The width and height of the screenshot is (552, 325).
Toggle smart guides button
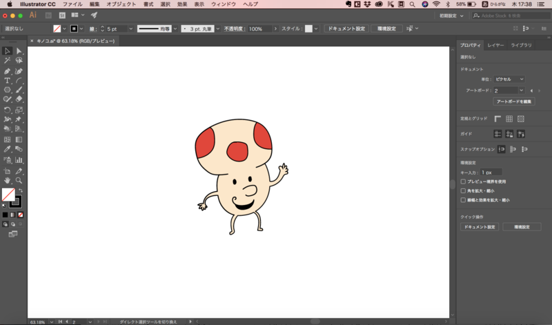(x=521, y=134)
